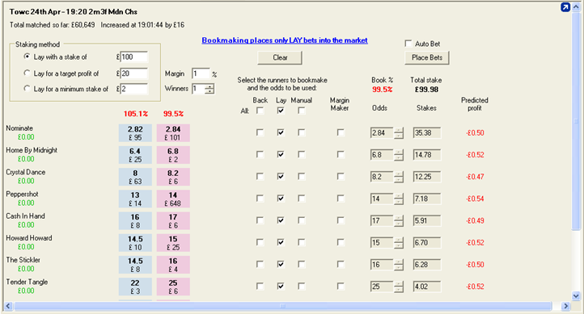Tick the Manual checkbox for Crystal Dance

coord(302,176)
